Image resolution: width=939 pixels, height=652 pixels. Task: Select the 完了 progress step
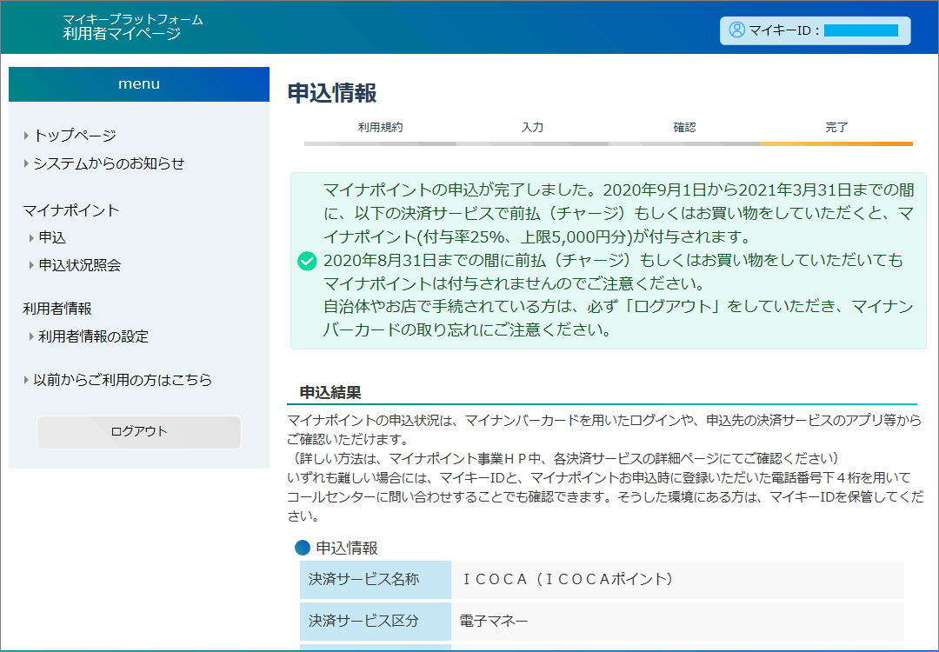836,128
